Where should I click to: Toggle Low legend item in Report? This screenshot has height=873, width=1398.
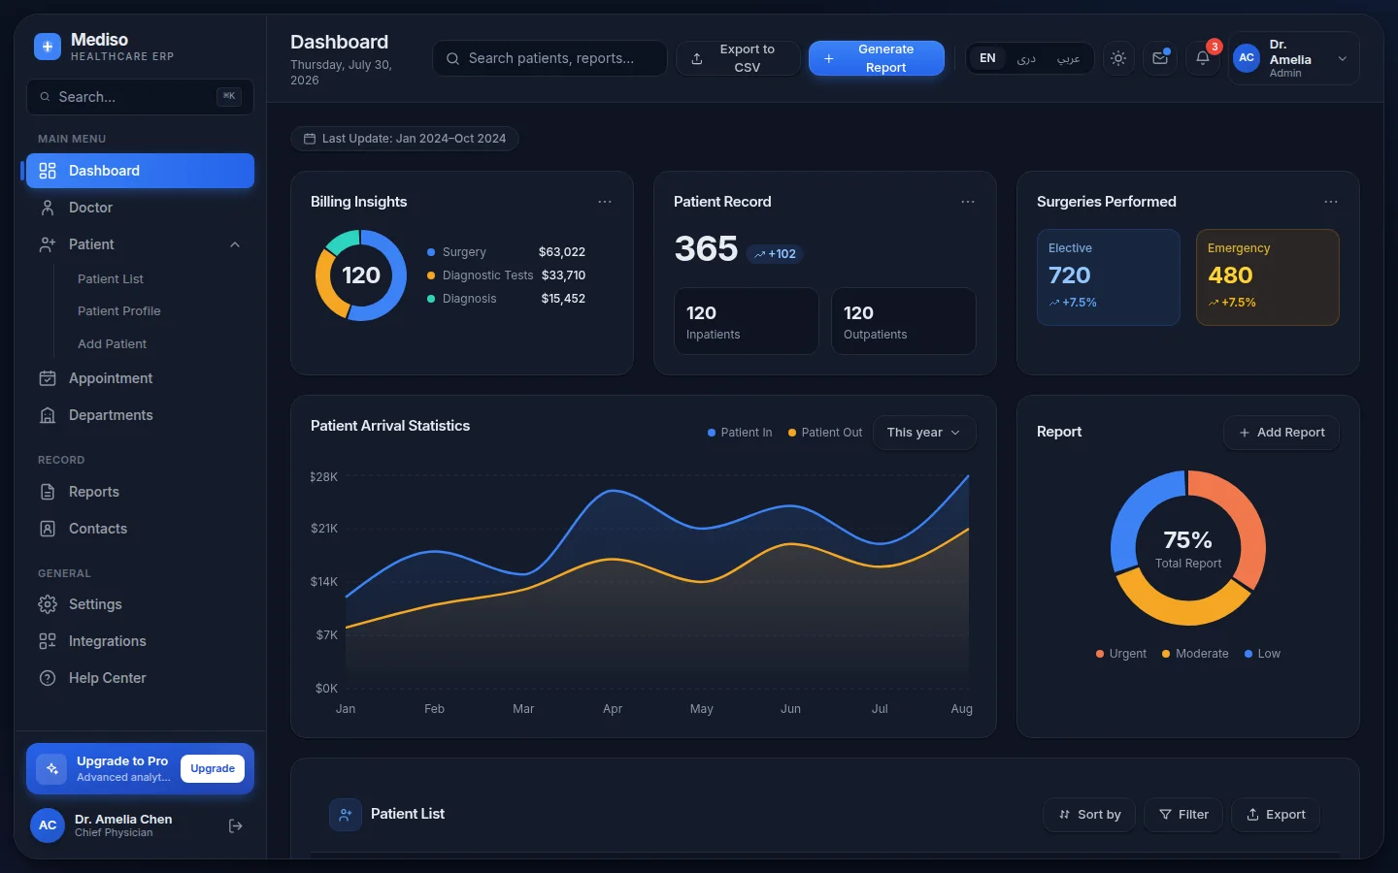1262,654
